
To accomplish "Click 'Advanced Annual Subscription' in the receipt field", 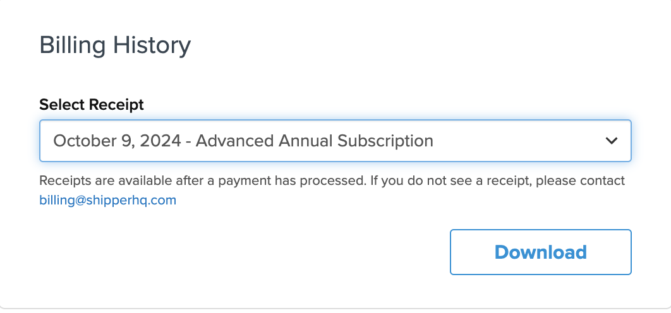I will click(x=315, y=141).
